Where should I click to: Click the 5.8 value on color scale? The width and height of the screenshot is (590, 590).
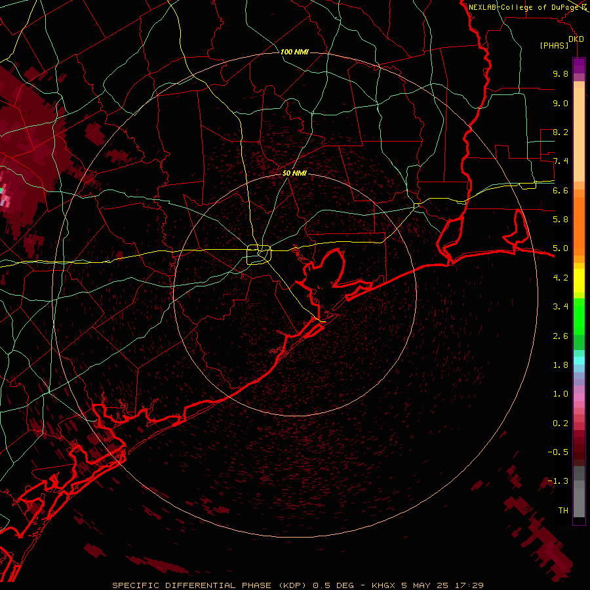[x=560, y=220]
